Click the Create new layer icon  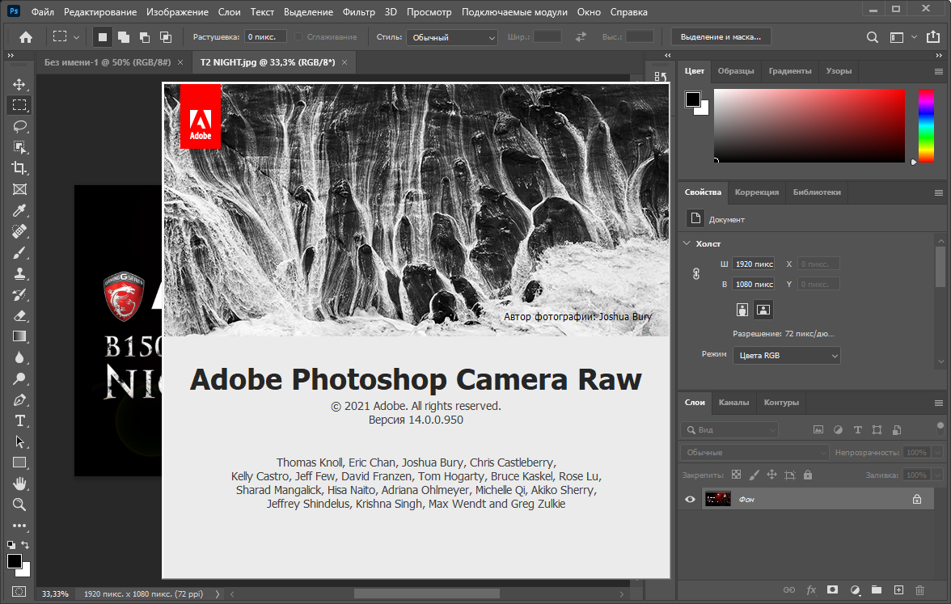tap(899, 589)
